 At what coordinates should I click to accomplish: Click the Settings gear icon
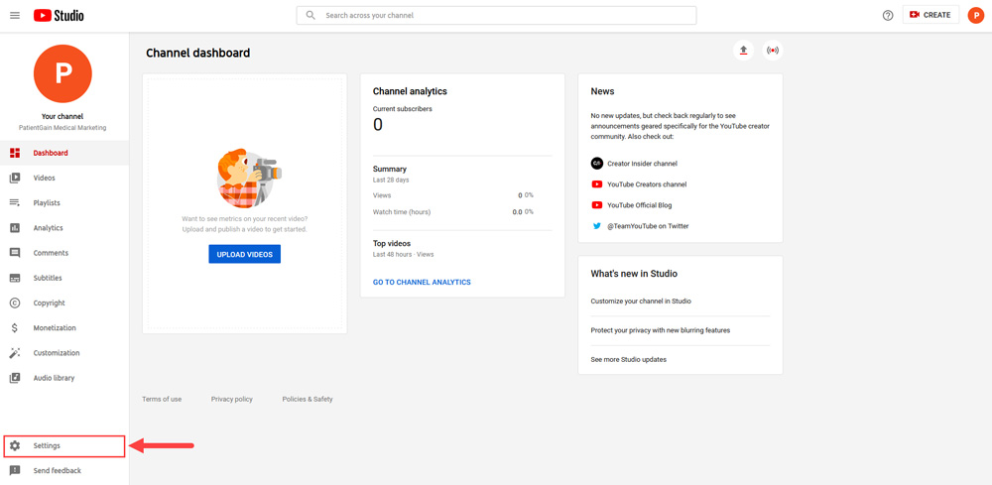pos(15,445)
